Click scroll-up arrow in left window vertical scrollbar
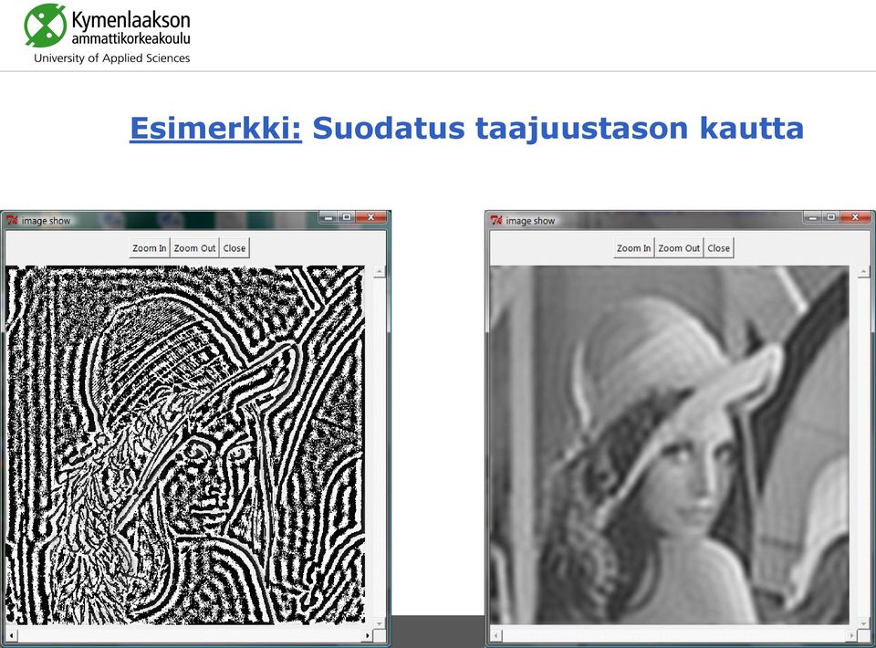This screenshot has width=876, height=648. tap(379, 272)
